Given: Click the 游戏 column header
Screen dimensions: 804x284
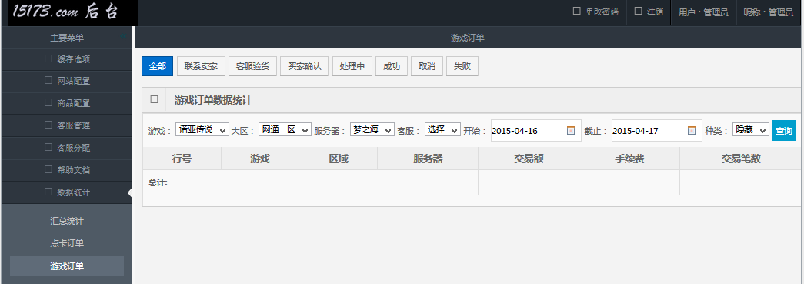Looking at the screenshot, I should (x=260, y=159).
